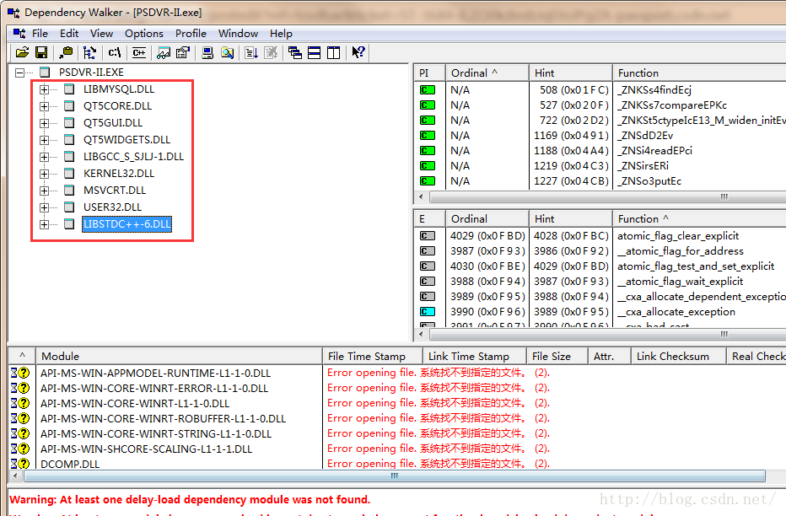The height and width of the screenshot is (516, 786).
Task: Click the context help arrow icon
Action: tap(358, 53)
